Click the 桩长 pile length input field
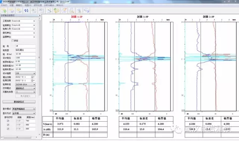 pyautogui.click(x=25, y=54)
